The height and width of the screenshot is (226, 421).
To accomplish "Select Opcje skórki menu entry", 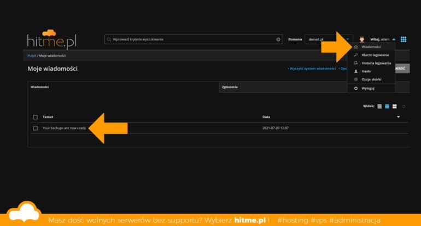I will [371, 79].
